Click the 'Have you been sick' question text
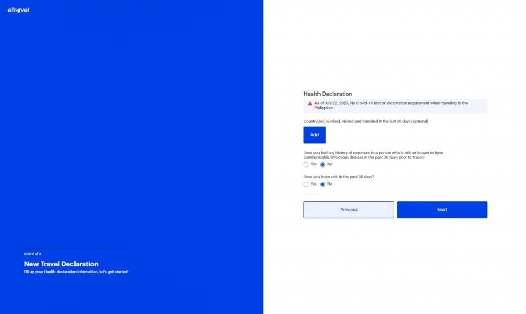The width and height of the screenshot is (526, 314). pos(339,177)
